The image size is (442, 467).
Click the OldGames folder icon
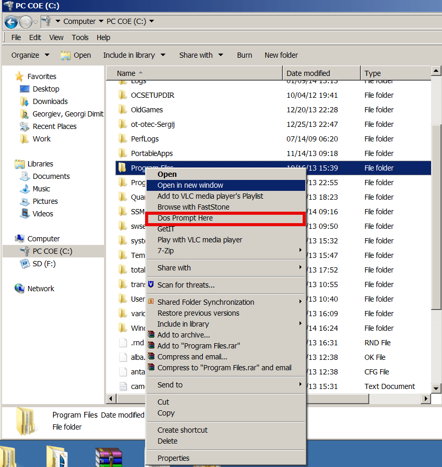pyautogui.click(x=122, y=110)
